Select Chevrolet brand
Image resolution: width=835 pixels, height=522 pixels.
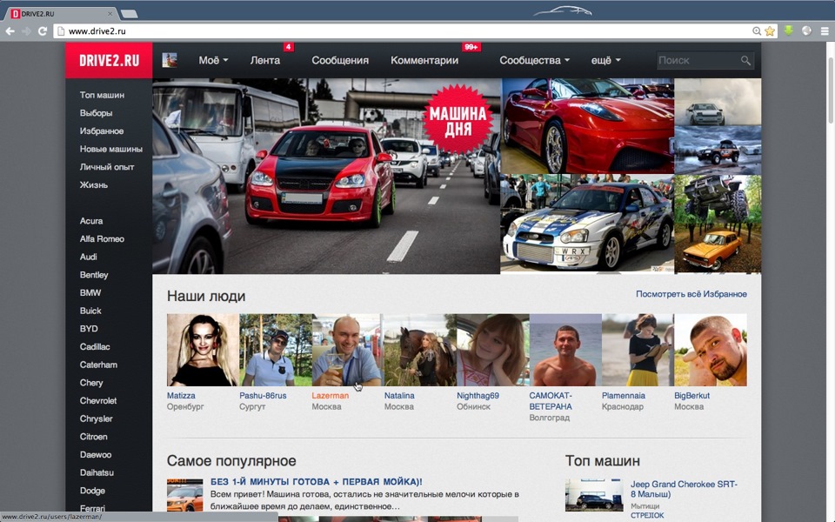pyautogui.click(x=98, y=400)
